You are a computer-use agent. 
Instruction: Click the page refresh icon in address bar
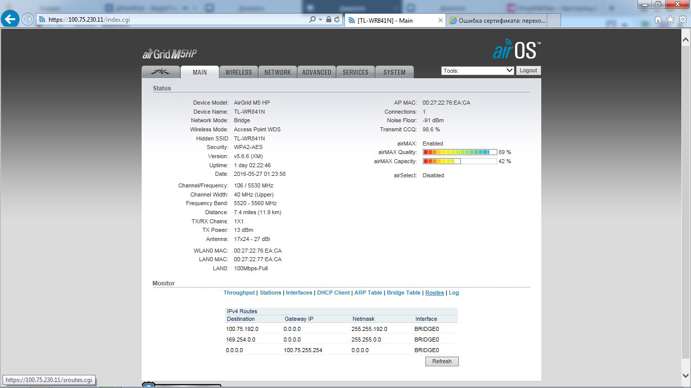337,19
